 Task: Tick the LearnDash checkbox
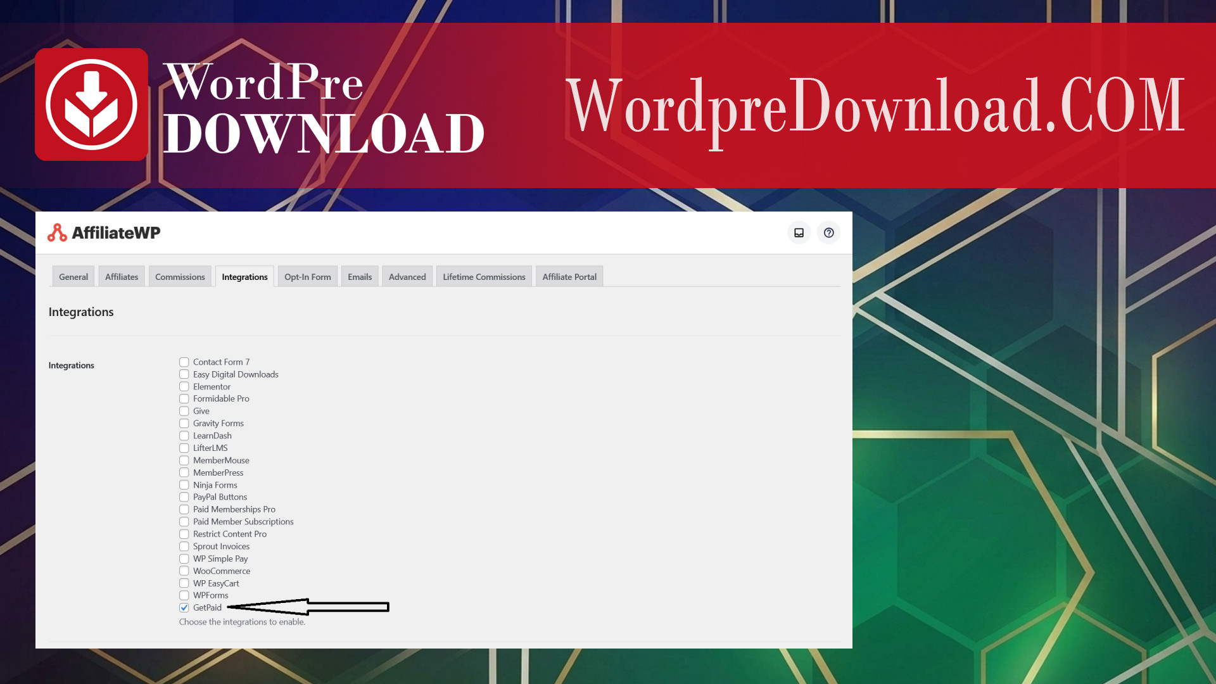(184, 436)
